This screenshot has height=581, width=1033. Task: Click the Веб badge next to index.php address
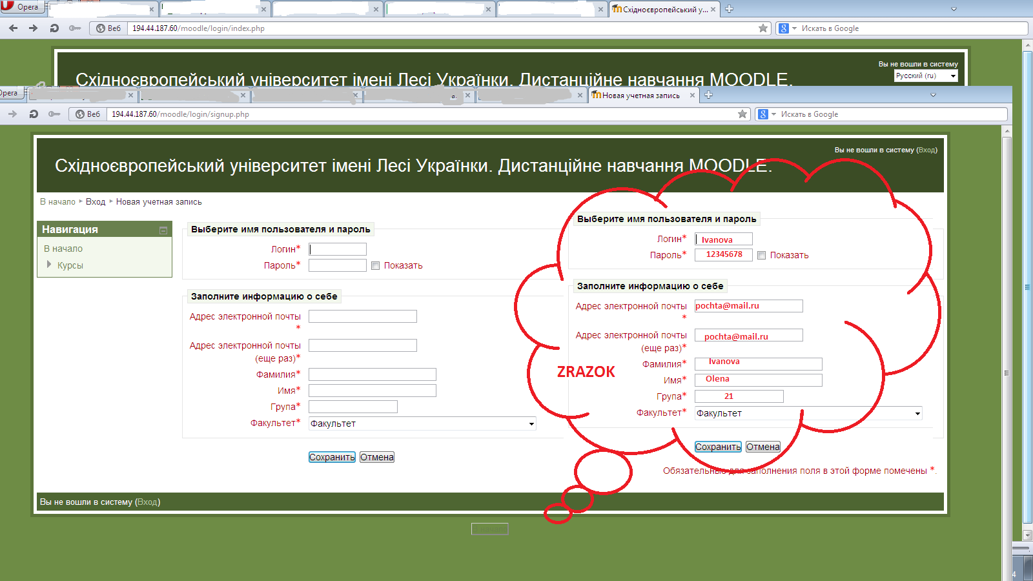click(108, 28)
